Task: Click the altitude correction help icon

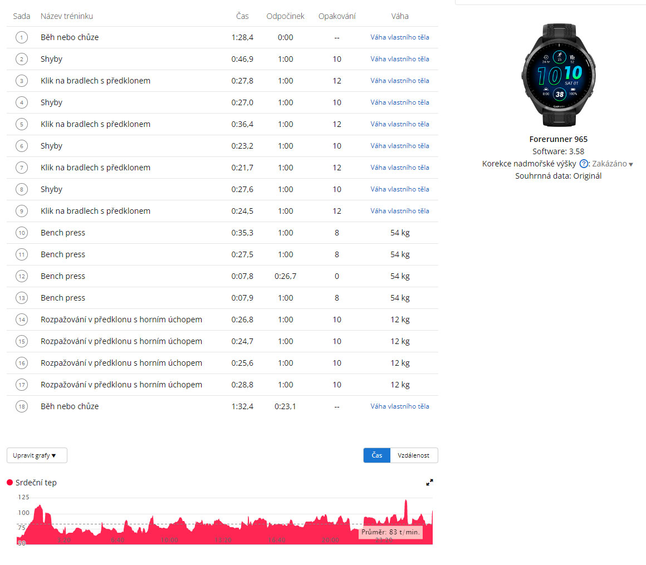Action: (584, 164)
